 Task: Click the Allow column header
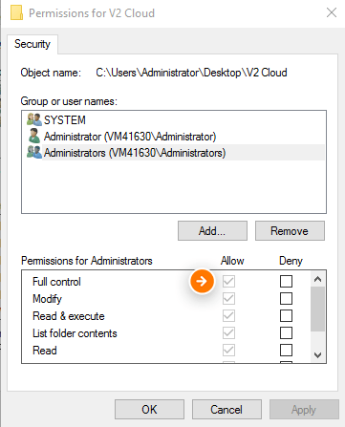[x=232, y=261]
